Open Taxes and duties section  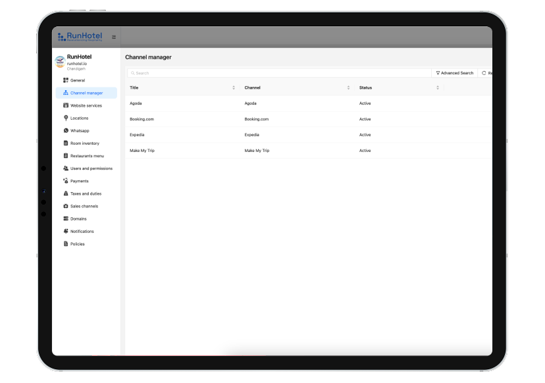(86, 193)
